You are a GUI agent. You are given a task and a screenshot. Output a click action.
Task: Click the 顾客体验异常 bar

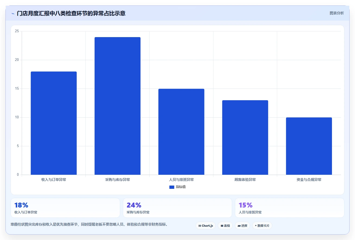[x=245, y=138]
